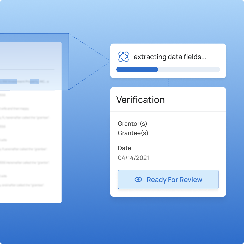Select the 'extracting data fields...' text

tap(170, 57)
